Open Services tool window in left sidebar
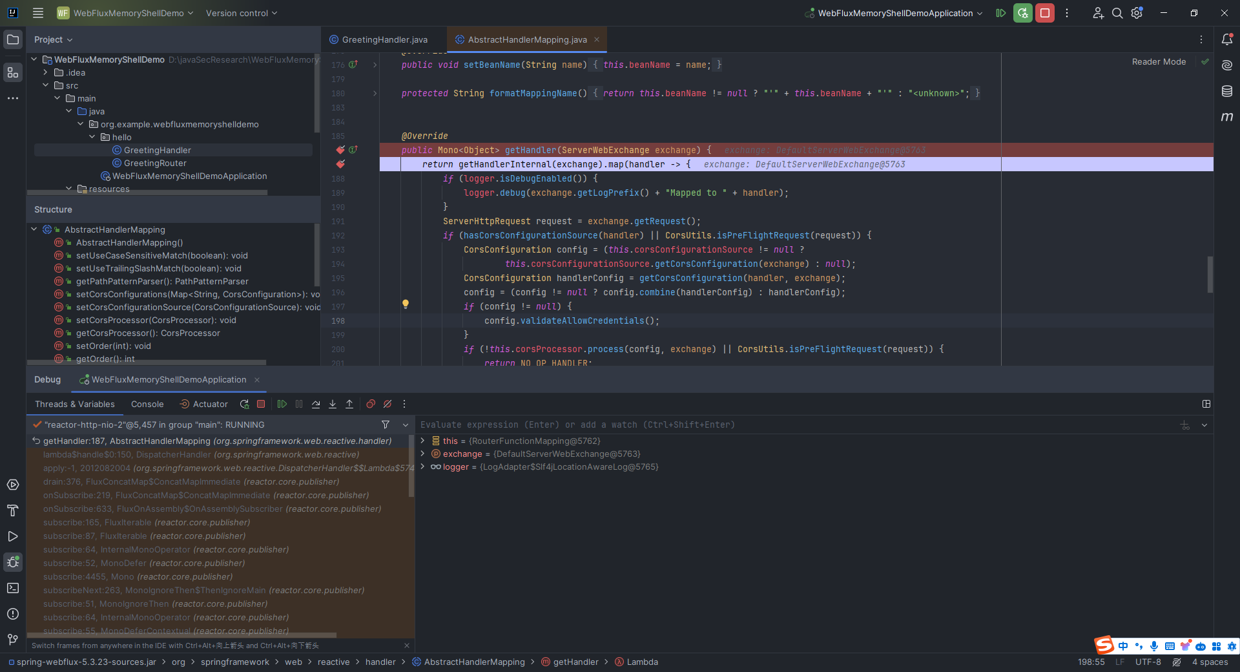The width and height of the screenshot is (1240, 672). (13, 485)
